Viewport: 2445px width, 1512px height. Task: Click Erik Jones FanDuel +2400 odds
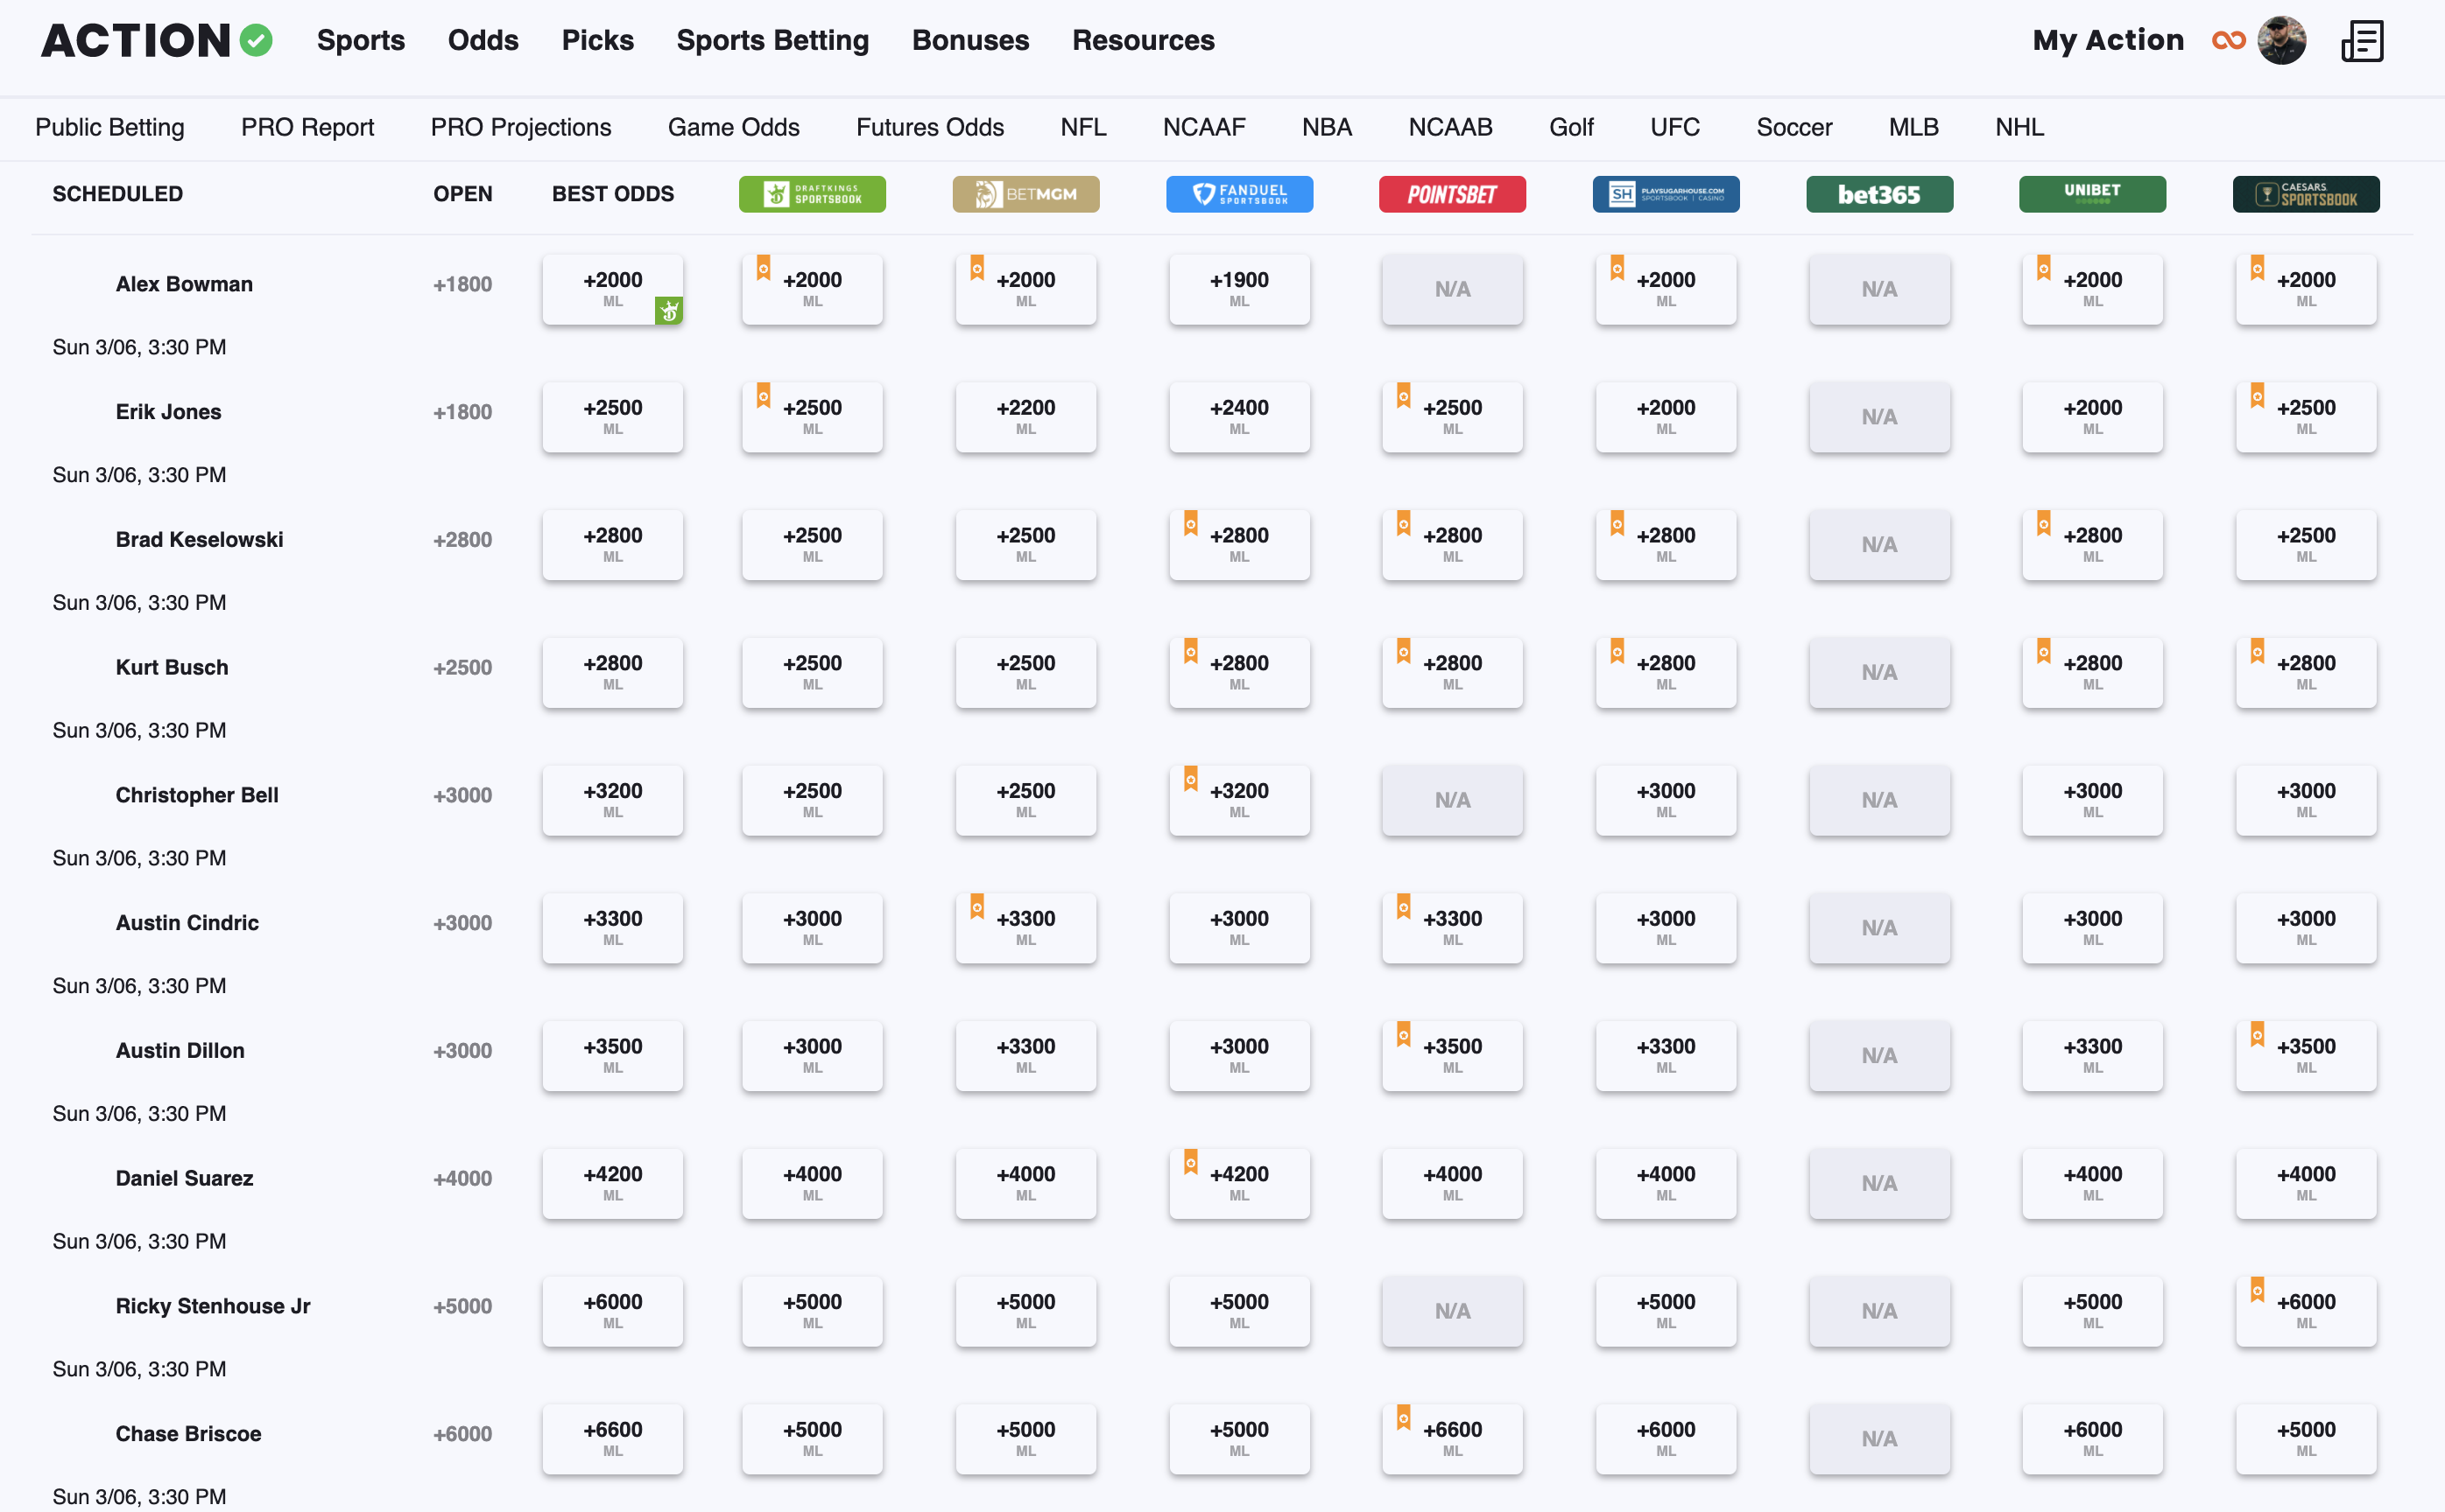click(1239, 416)
